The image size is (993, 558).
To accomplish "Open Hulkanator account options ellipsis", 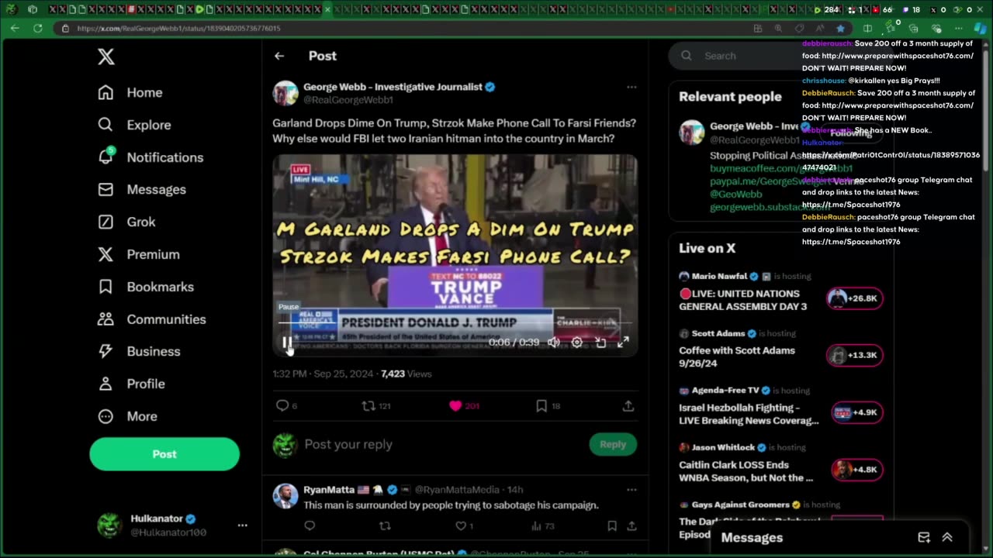I will pyautogui.click(x=242, y=525).
